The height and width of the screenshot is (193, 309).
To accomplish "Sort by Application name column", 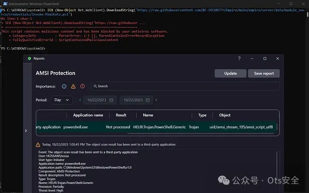I will click(x=88, y=115).
